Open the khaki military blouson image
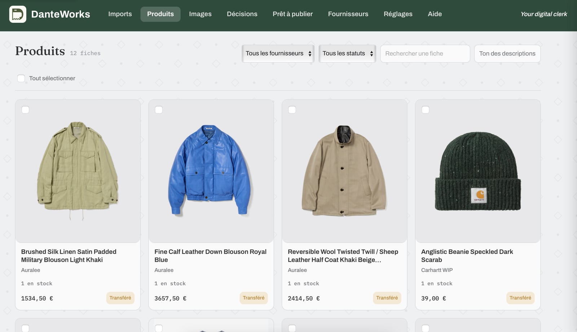577x332 pixels. coord(78,171)
